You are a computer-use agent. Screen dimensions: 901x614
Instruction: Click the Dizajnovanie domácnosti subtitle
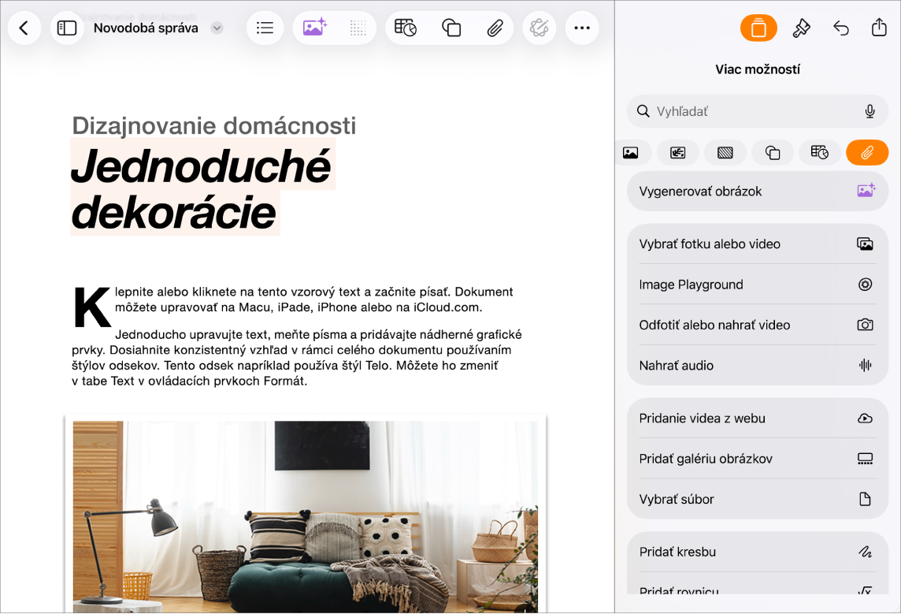tap(213, 125)
